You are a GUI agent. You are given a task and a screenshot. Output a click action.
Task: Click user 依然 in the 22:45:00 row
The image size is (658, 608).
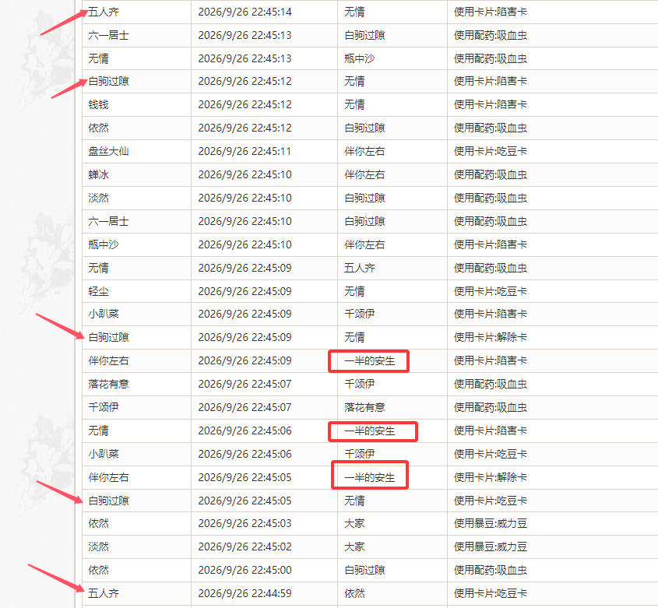(98, 570)
